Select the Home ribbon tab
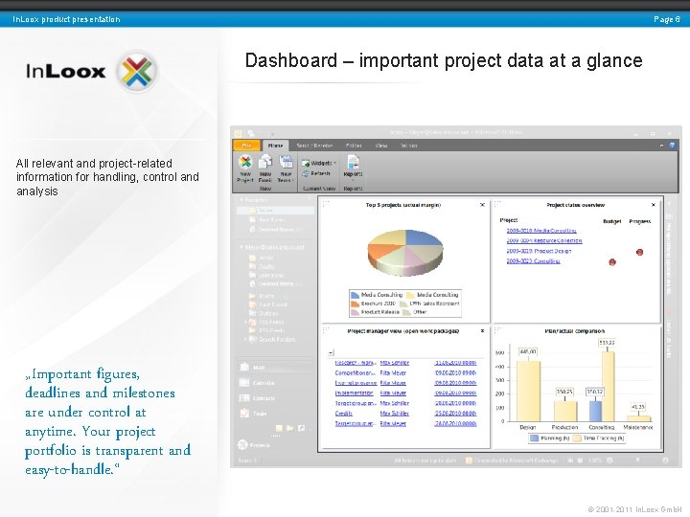Image resolution: width=690 pixels, height=517 pixels. pyautogui.click(x=275, y=146)
